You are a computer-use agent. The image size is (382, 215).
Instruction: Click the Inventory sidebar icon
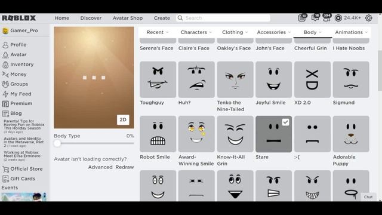pyautogui.click(x=5, y=64)
